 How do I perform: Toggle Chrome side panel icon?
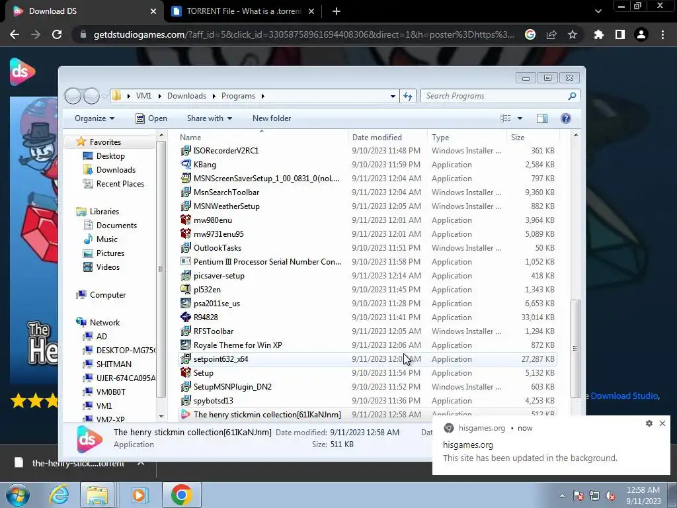tap(620, 34)
